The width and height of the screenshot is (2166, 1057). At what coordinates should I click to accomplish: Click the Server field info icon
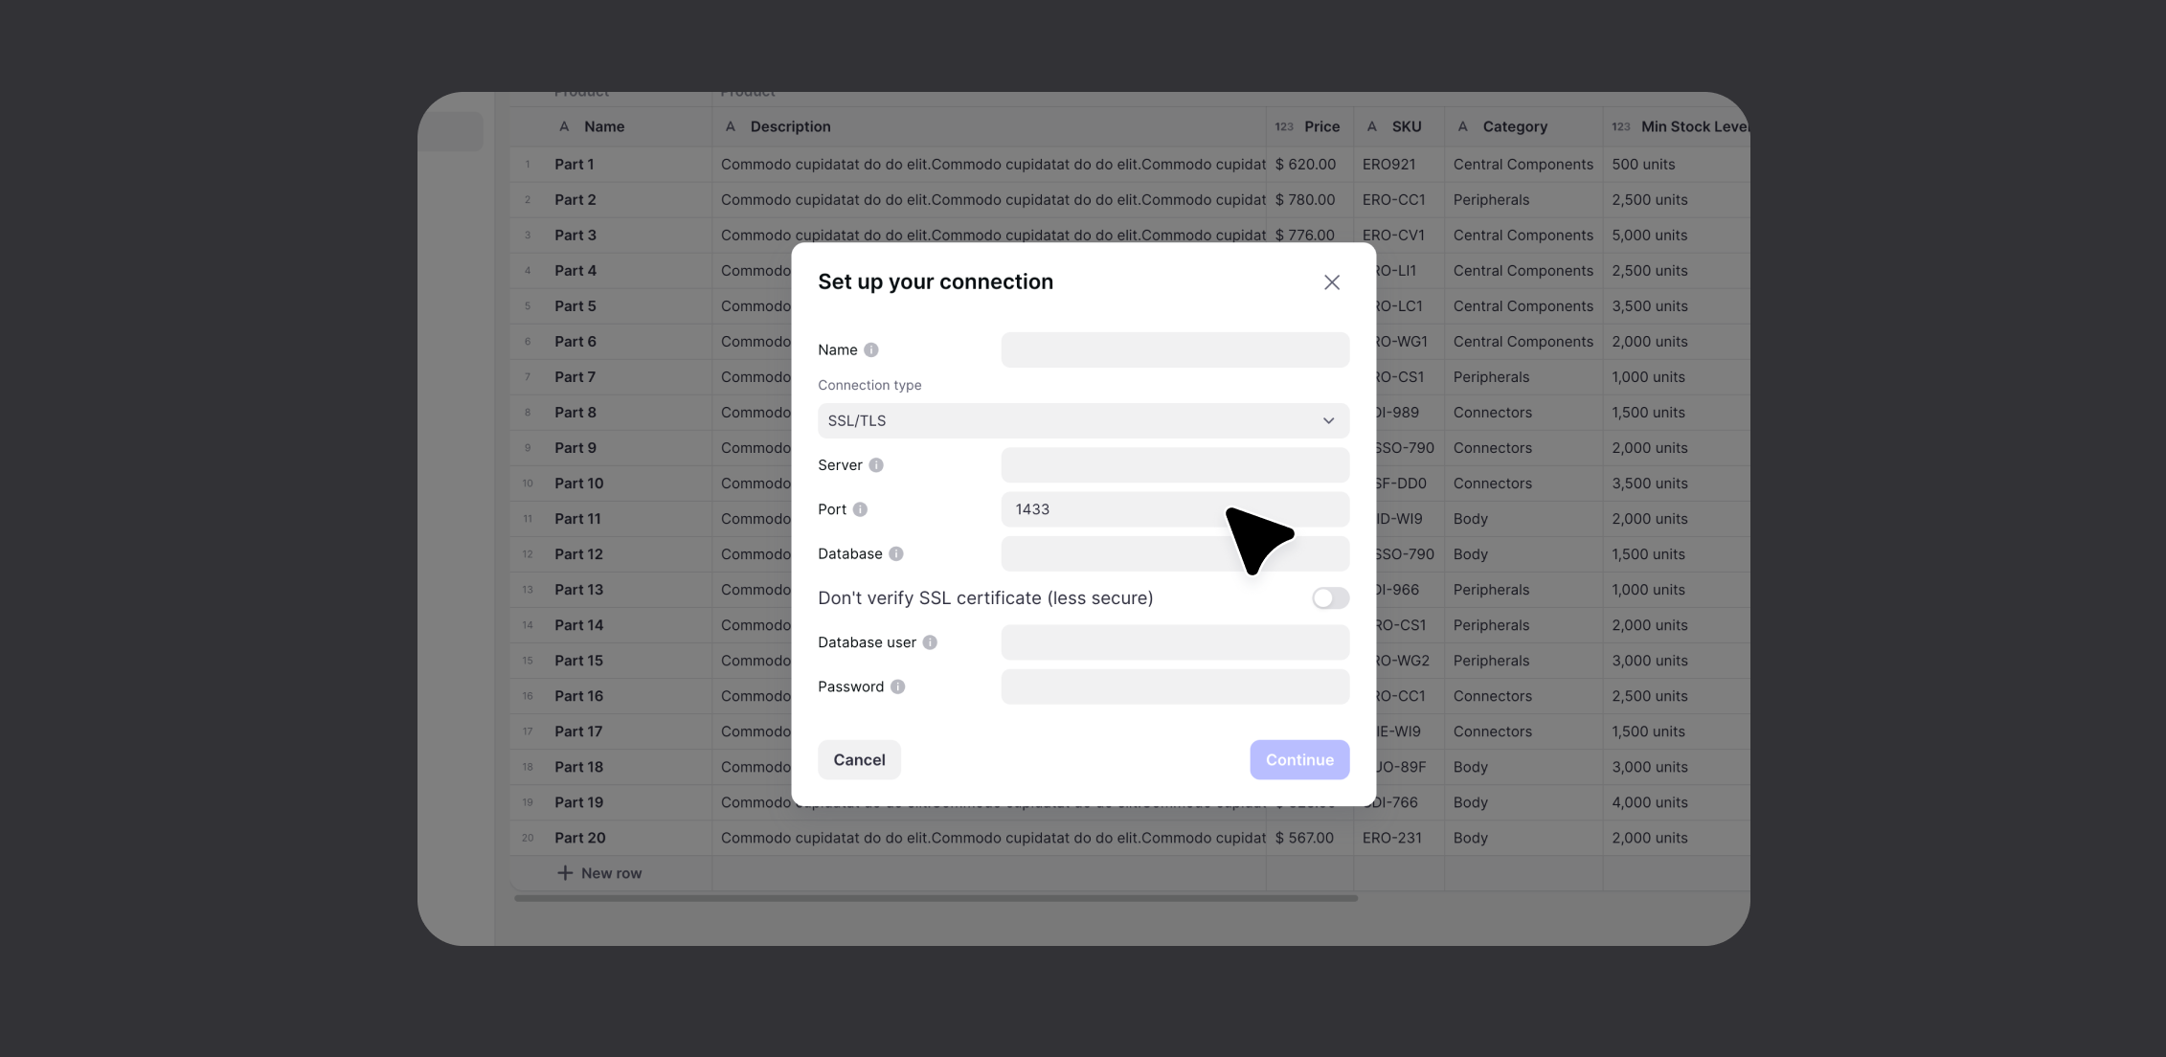point(878,464)
